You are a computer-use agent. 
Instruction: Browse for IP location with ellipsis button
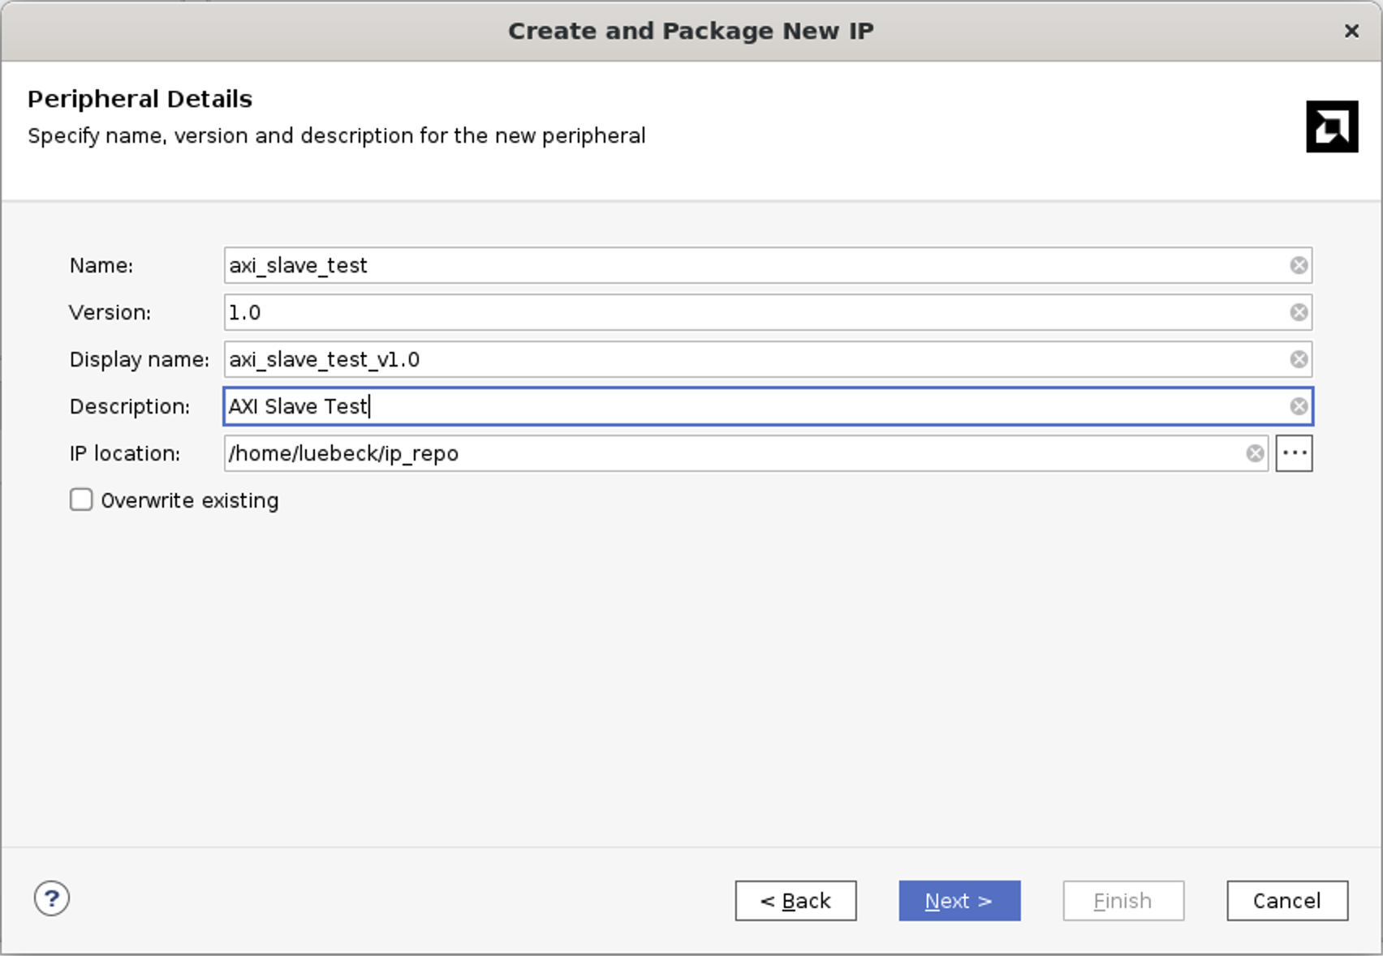[1294, 453]
